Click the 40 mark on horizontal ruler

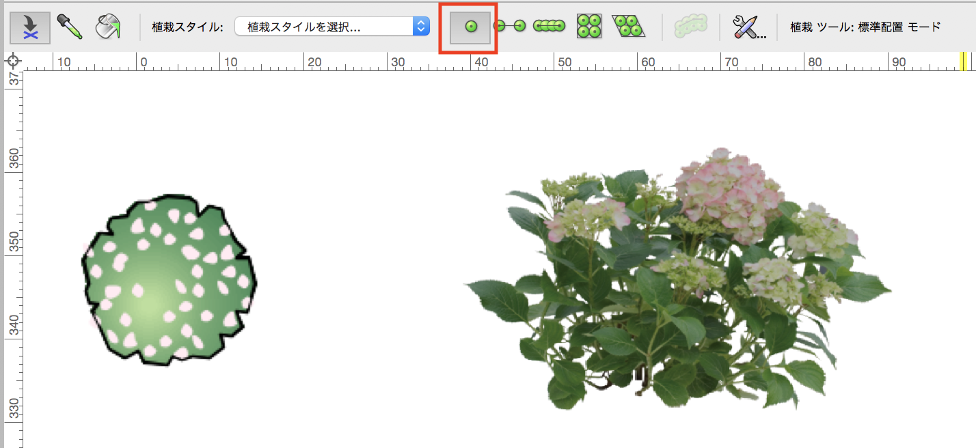[x=481, y=63]
